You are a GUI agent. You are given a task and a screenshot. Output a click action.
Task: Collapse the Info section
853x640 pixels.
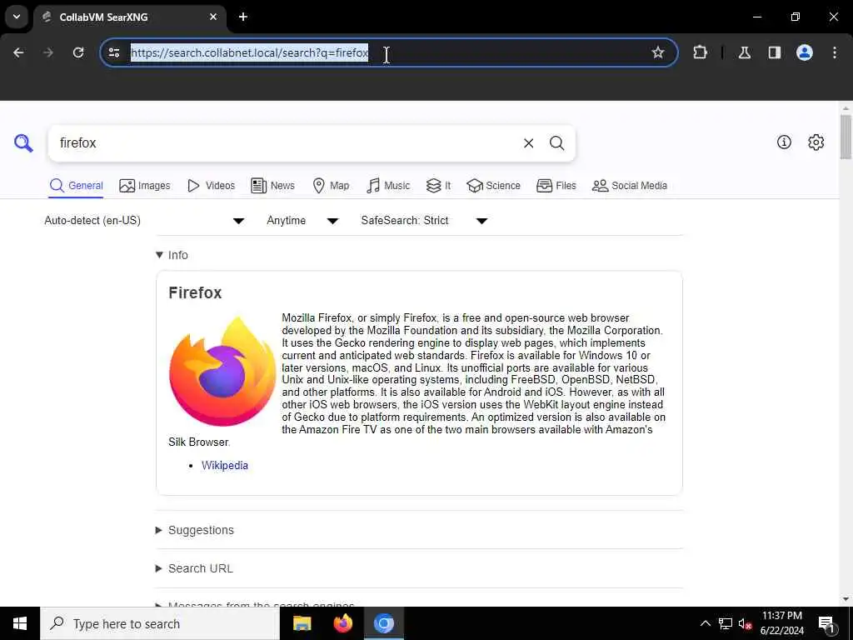(x=172, y=255)
